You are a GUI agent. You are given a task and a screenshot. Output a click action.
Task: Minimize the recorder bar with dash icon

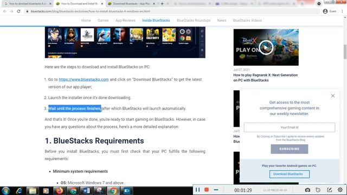(216, 190)
